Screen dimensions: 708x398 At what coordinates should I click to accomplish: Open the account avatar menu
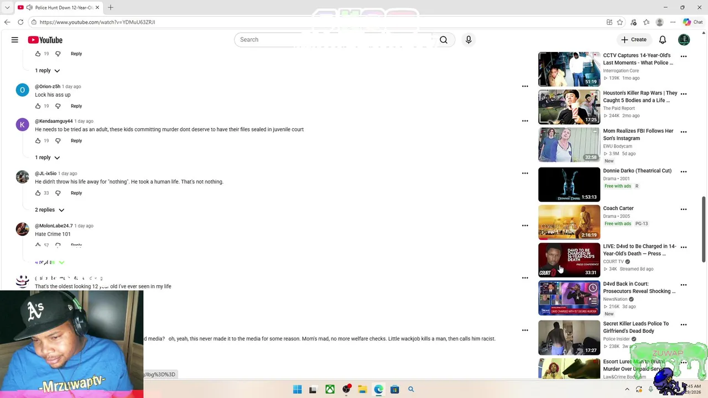(x=684, y=40)
